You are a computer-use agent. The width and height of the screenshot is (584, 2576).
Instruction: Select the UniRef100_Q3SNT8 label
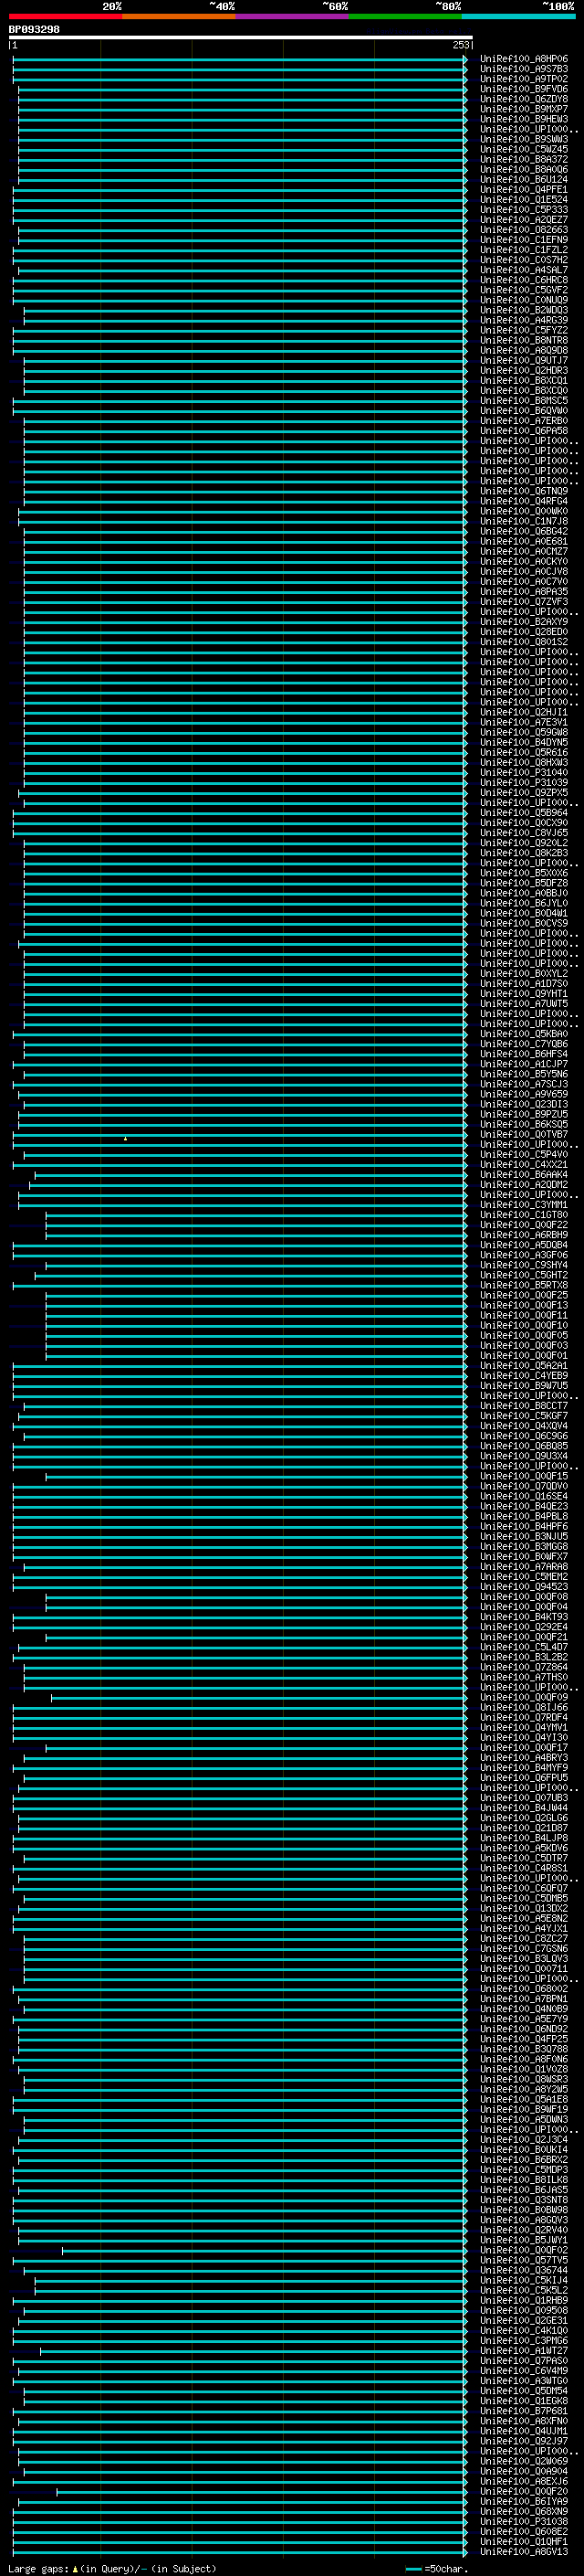[523, 2199]
